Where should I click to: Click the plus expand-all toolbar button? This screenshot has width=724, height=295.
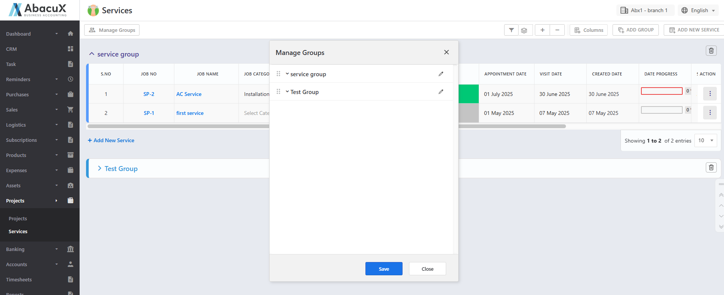tap(542, 30)
